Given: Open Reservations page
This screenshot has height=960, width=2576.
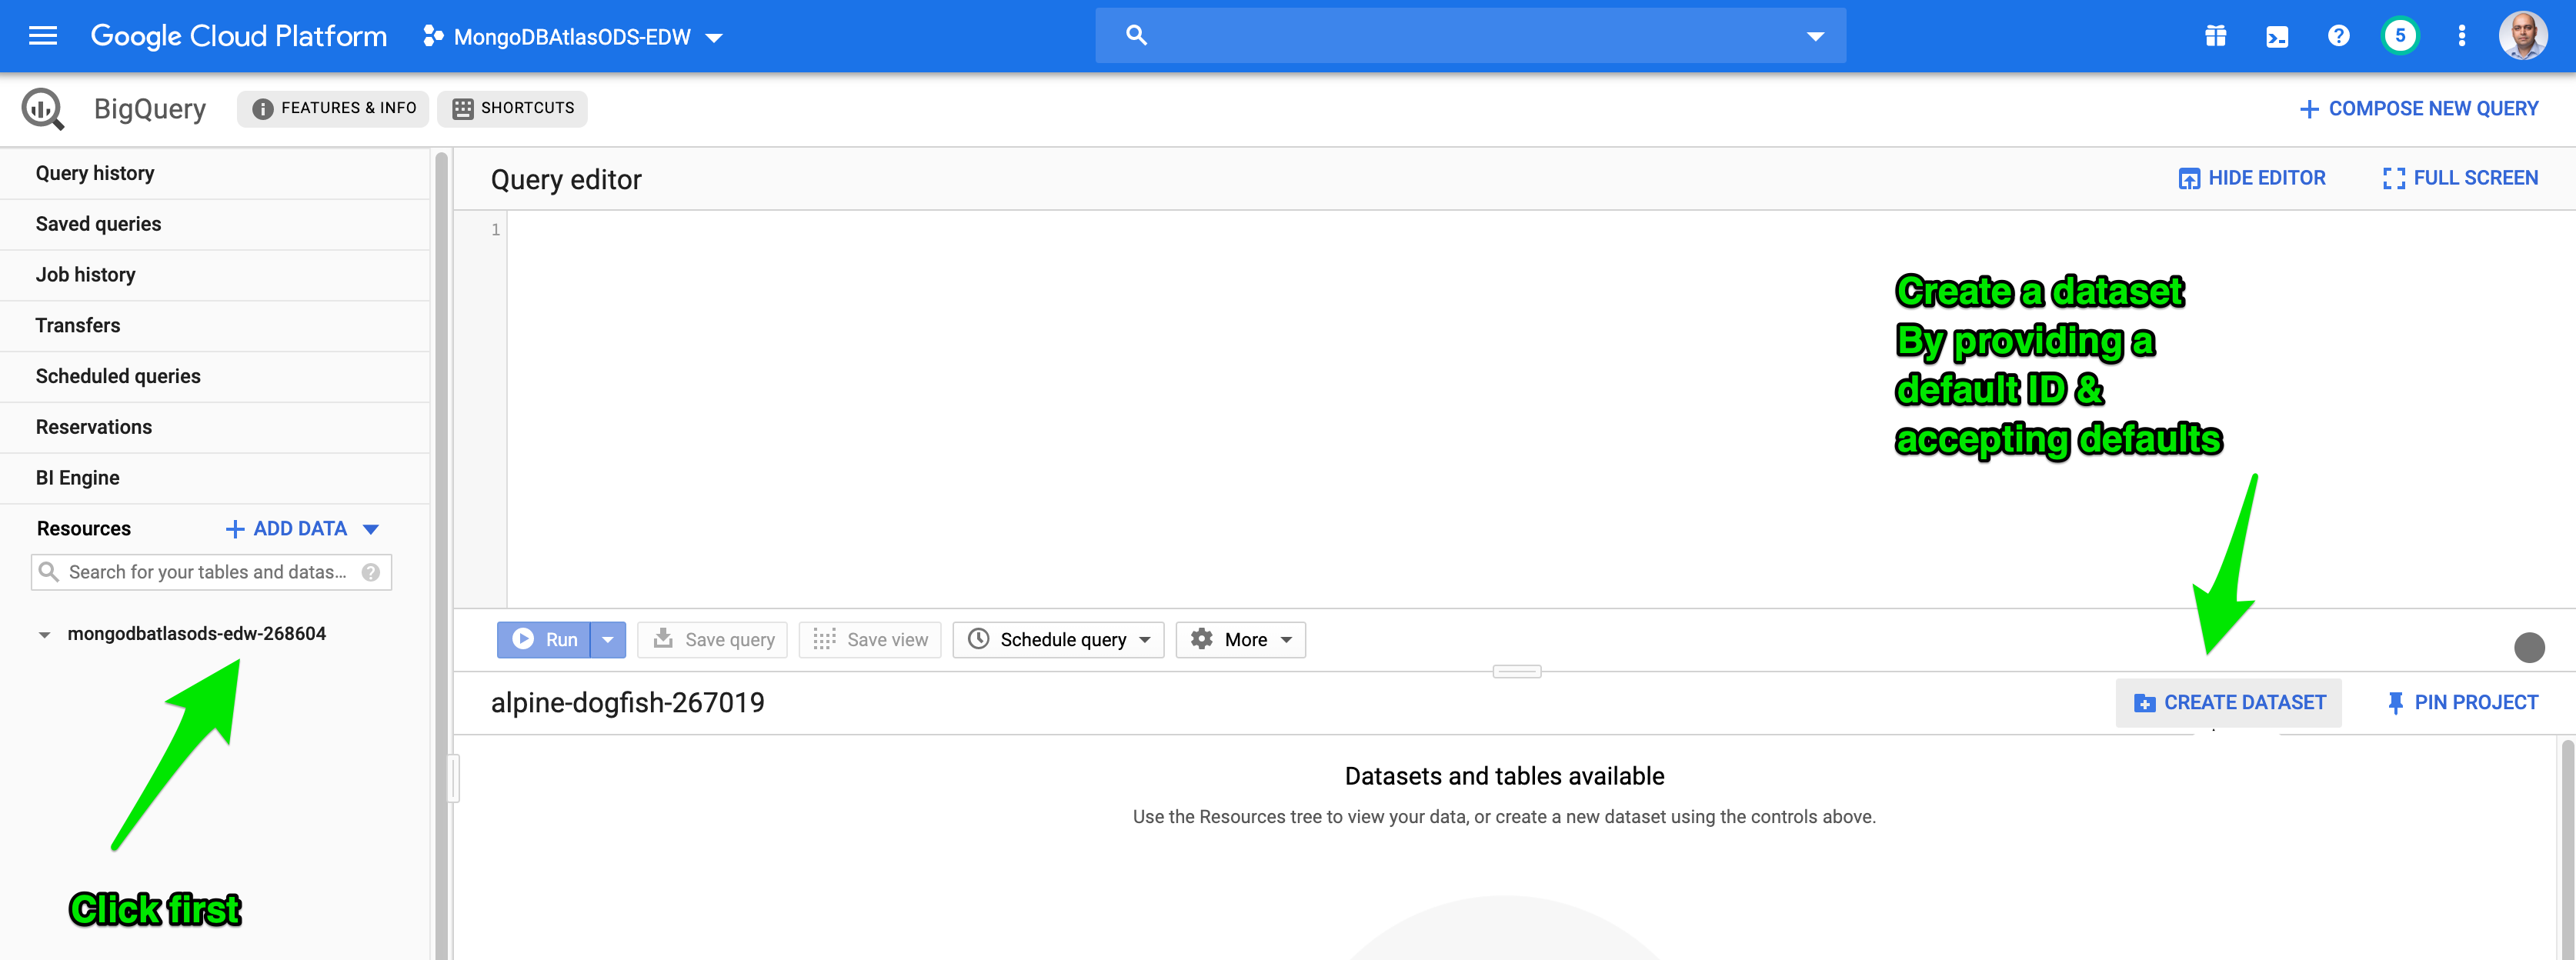Looking at the screenshot, I should [x=215, y=427].
